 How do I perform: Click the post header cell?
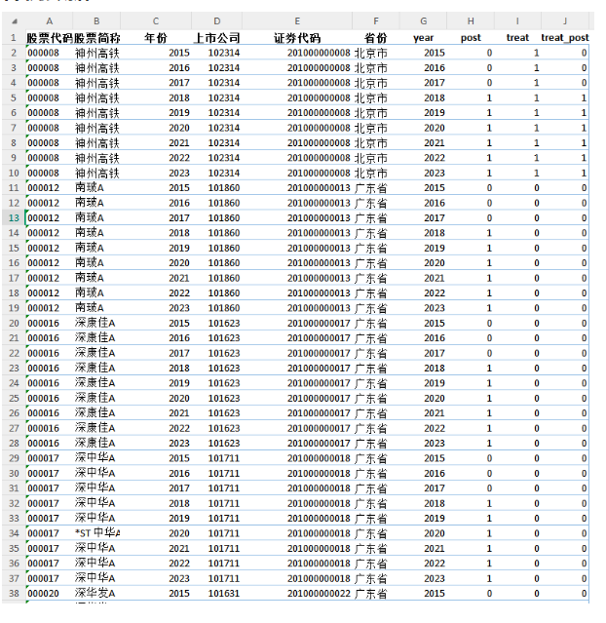471,38
